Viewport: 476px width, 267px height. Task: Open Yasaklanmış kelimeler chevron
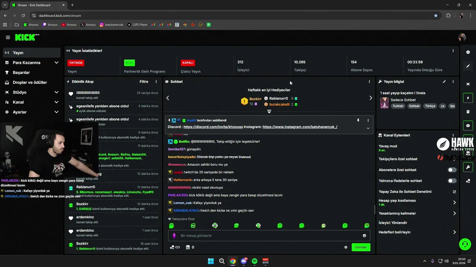click(x=454, y=214)
